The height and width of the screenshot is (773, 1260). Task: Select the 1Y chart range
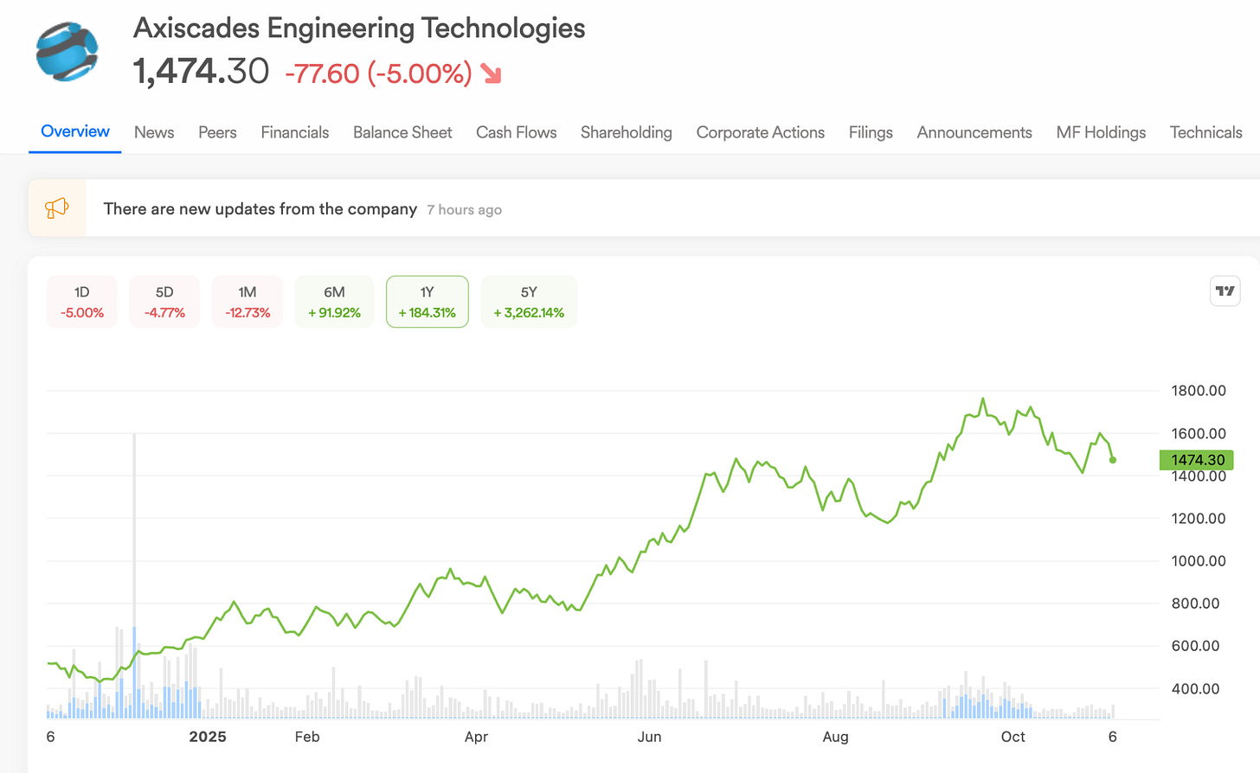pos(427,302)
